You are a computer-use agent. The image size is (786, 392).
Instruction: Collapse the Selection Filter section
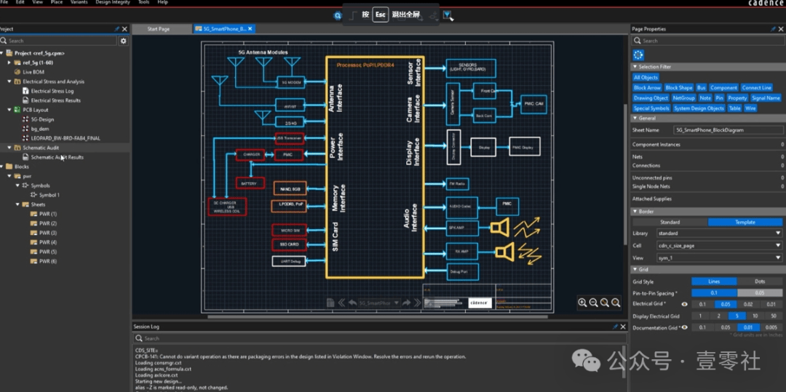click(635, 66)
